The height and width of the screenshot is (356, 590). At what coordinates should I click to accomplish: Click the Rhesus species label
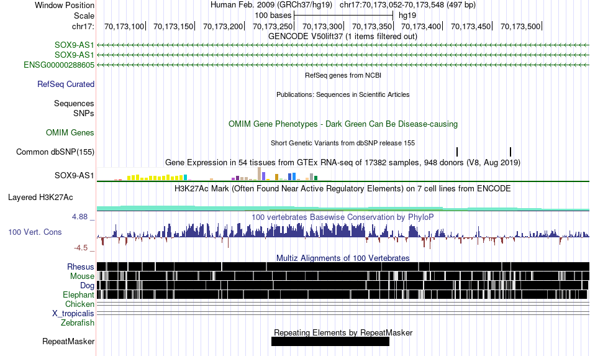tap(81, 267)
